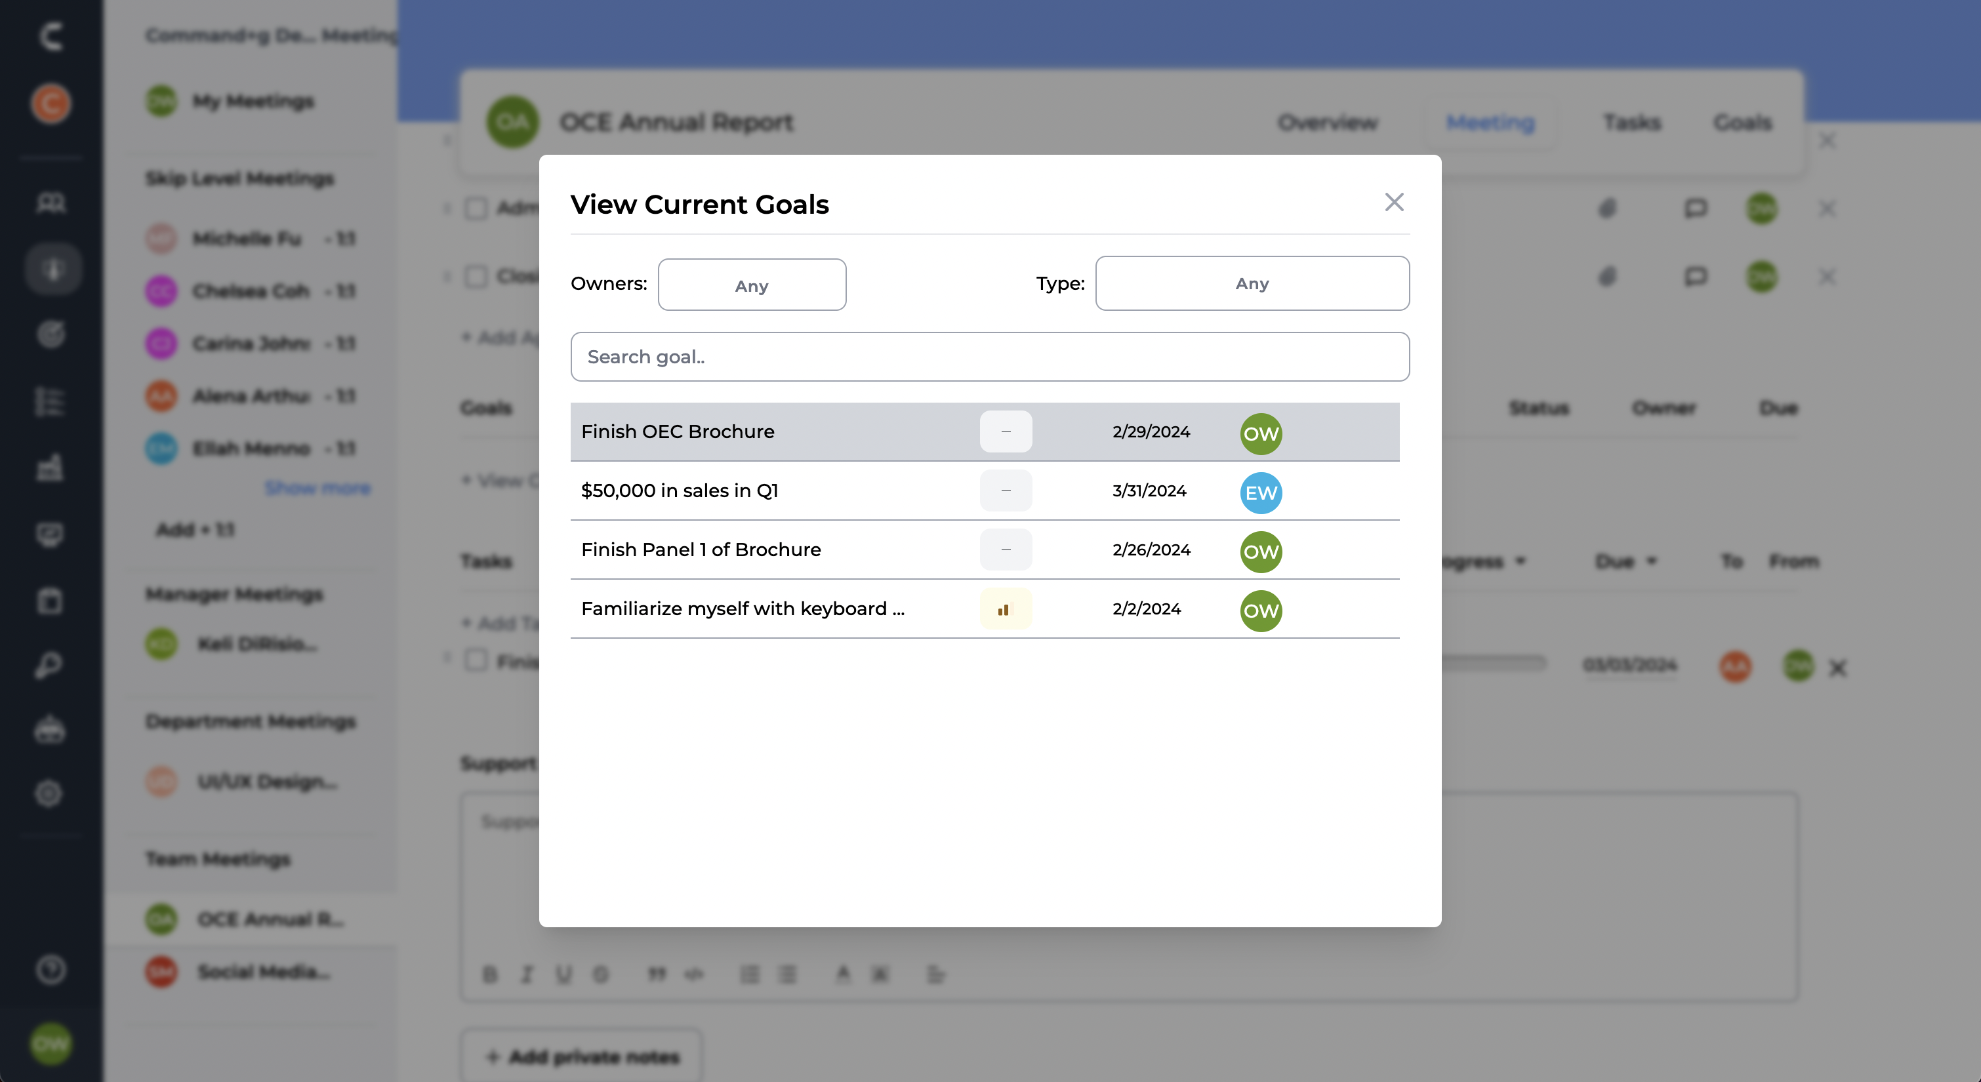Image resolution: width=1981 pixels, height=1082 pixels.
Task: Switch to the Tasks tab
Action: tap(1631, 122)
